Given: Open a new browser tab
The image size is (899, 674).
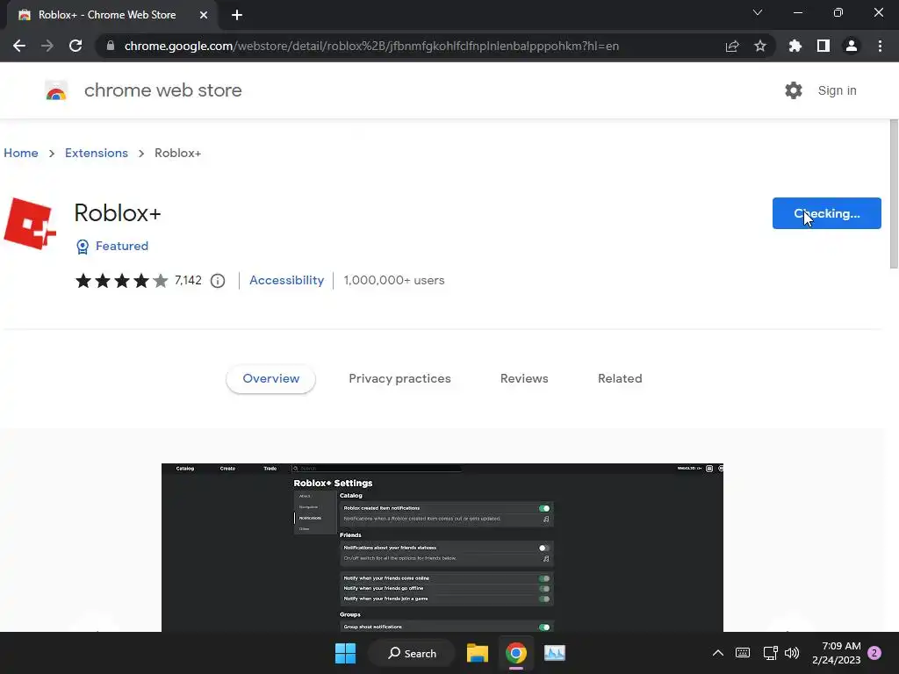Looking at the screenshot, I should [x=237, y=15].
